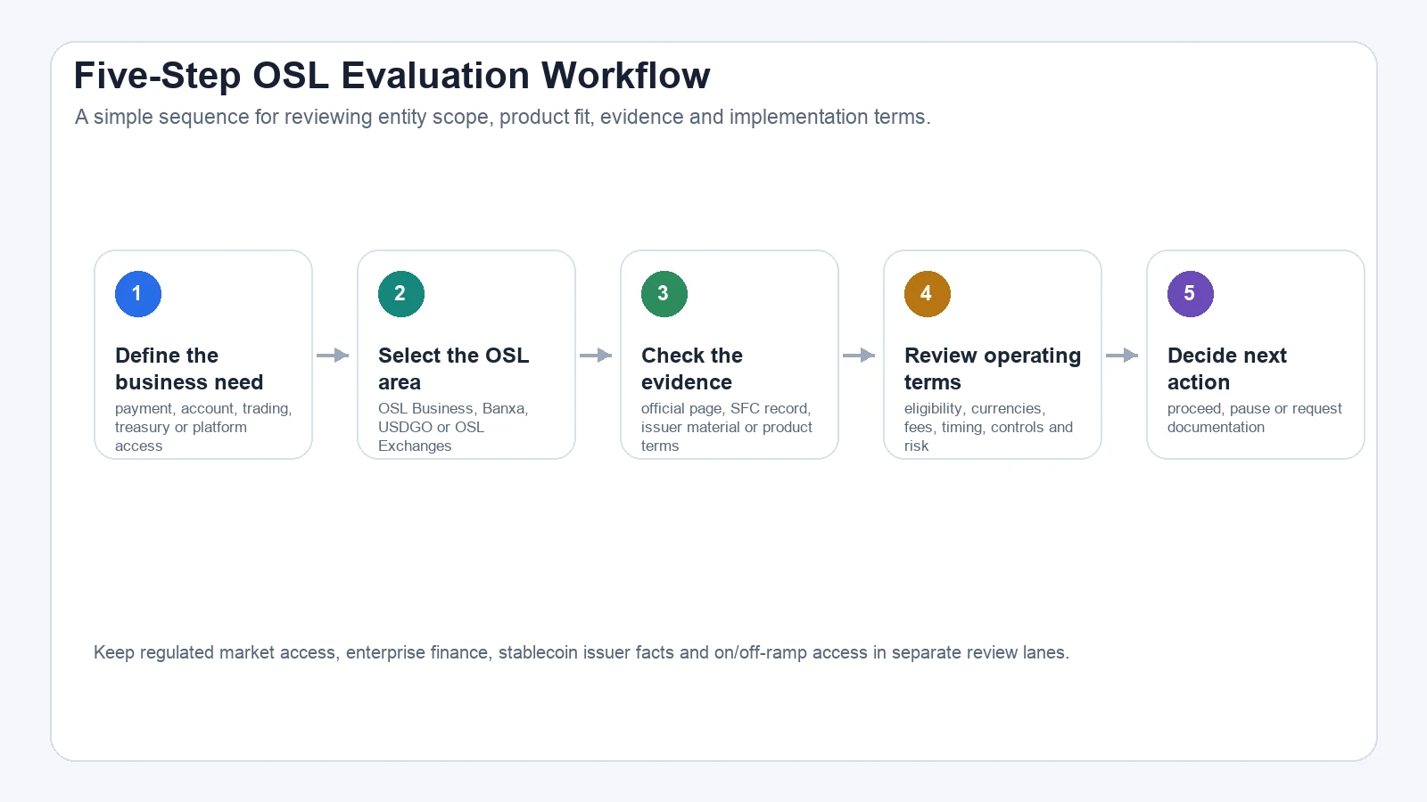The image size is (1427, 802).
Task: Click the 'Five-Step OSL Evaluation Workflow' title
Action: coord(392,76)
